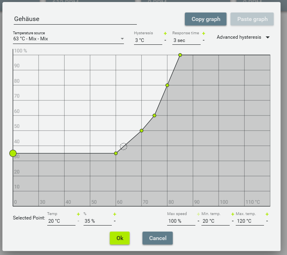Decrease Max. temp. with minus icon
The width and height of the screenshot is (287, 255).
coord(267,221)
